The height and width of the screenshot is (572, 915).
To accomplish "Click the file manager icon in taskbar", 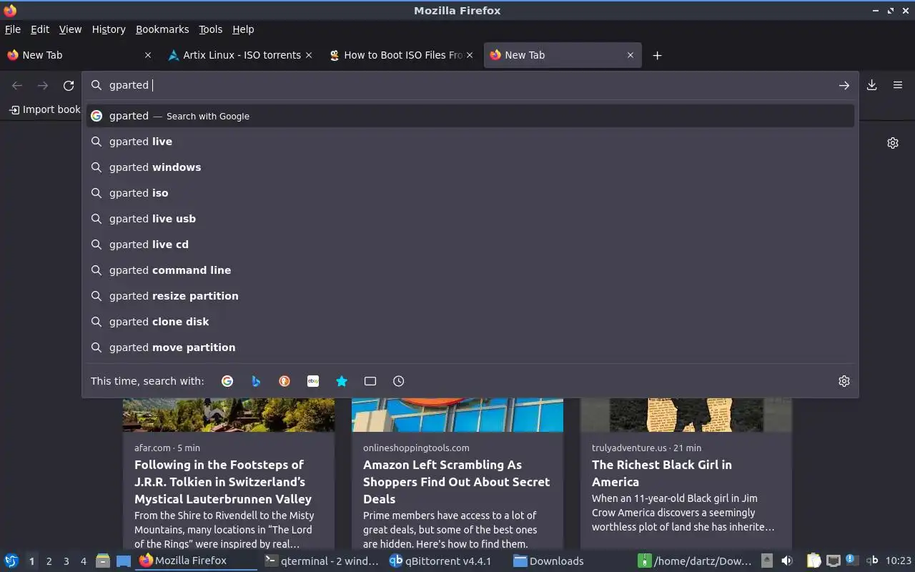I will coord(103,561).
